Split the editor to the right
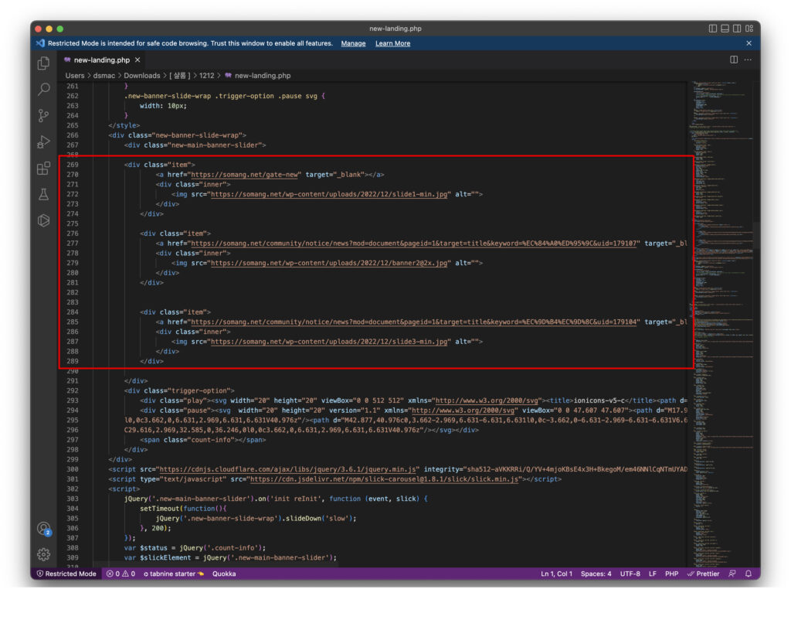This screenshot has width=791, height=620. [734, 60]
